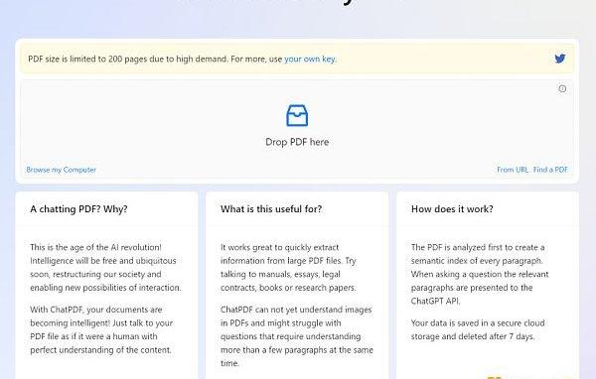The image size is (596, 379).
Task: Select the 'A chatting PDF? Why?' heading
Action: click(78, 209)
